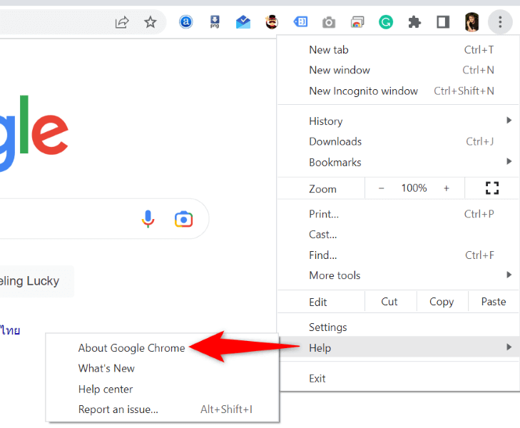The width and height of the screenshot is (520, 428).
Task: Click the profile avatar picture
Action: (471, 22)
